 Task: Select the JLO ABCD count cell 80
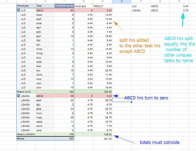(x=64, y=10)
